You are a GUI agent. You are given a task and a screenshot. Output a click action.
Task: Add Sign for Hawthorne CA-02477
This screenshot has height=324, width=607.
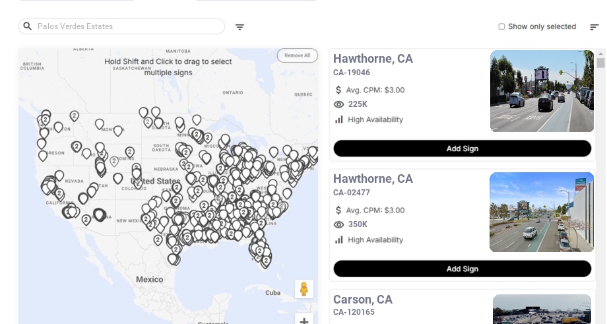(x=462, y=269)
